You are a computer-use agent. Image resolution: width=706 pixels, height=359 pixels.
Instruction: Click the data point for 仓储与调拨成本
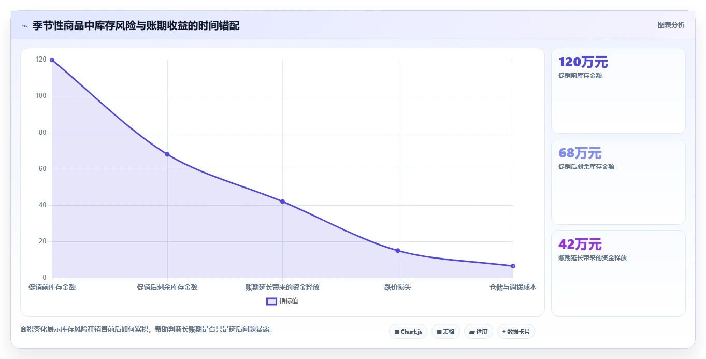pos(513,266)
